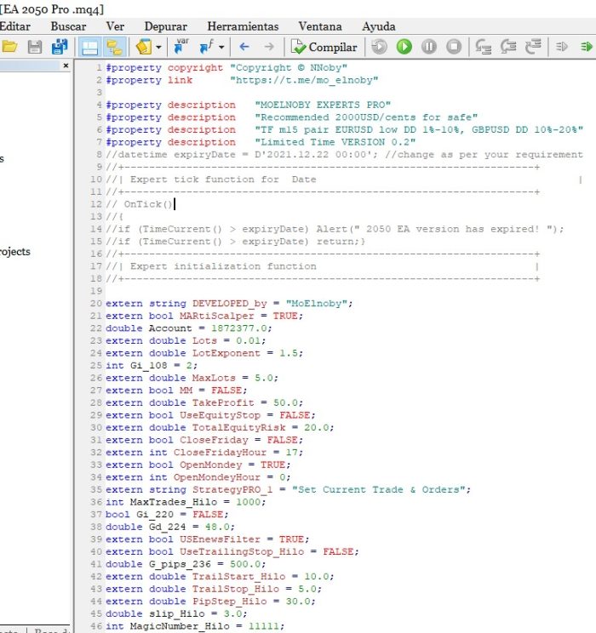The width and height of the screenshot is (596, 633).
Task: Click the TrailStart_Hilo variable name
Action: [x=238, y=577]
